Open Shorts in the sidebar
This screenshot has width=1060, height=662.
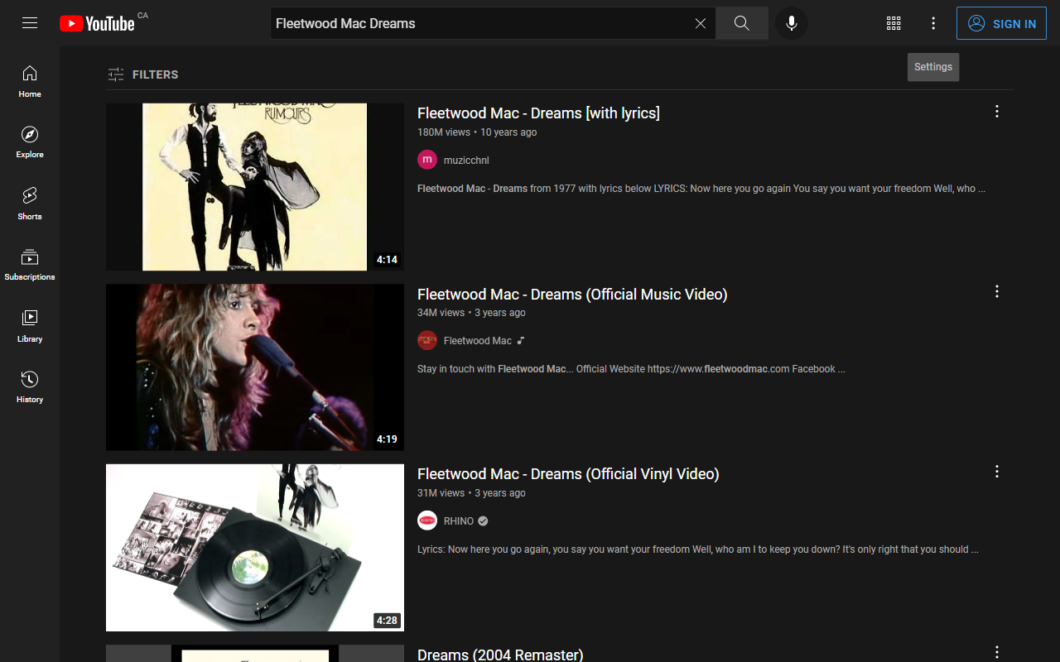pyautogui.click(x=30, y=204)
